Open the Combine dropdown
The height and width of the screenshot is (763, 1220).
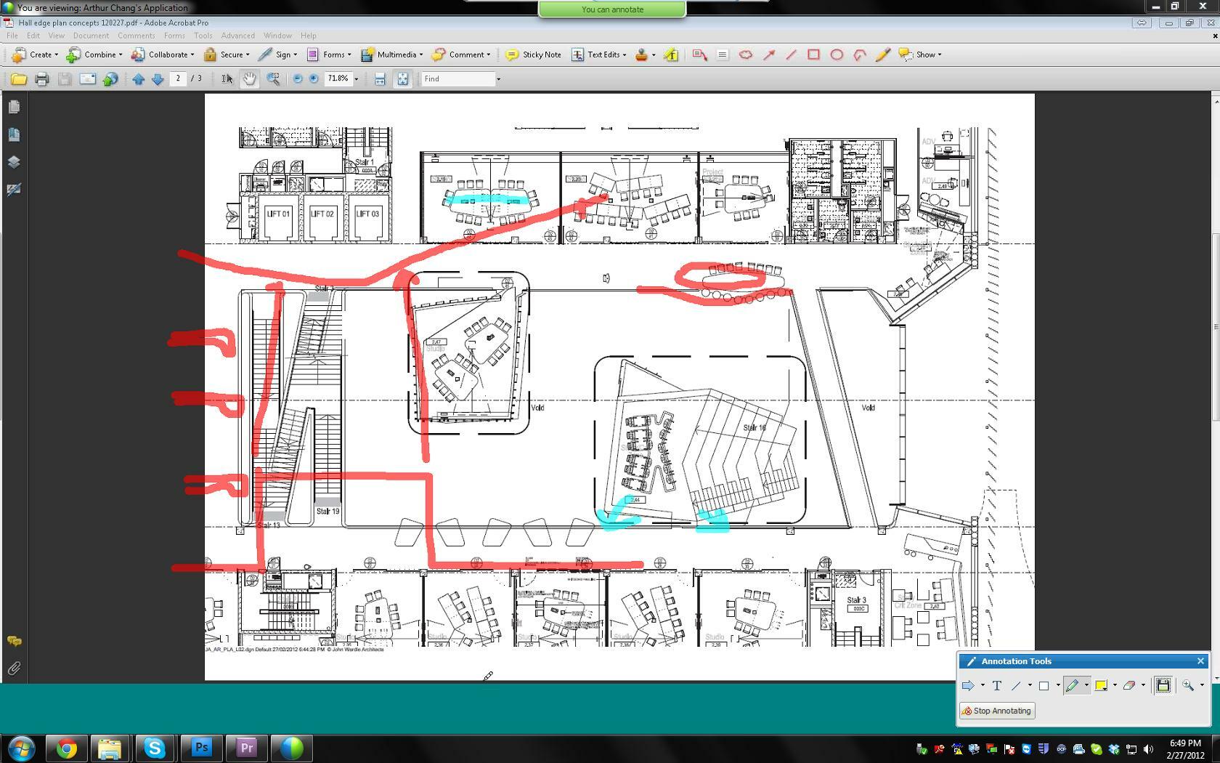coord(94,54)
